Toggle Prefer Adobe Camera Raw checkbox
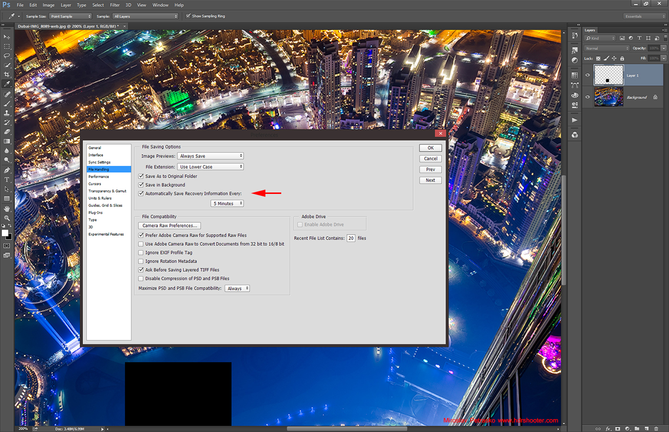The image size is (669, 432). [x=141, y=235]
